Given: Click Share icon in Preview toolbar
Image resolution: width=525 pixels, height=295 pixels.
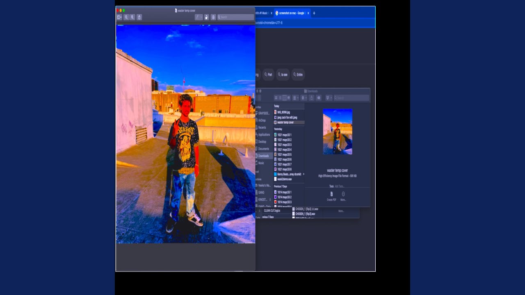Looking at the screenshot, I should pyautogui.click(x=139, y=17).
